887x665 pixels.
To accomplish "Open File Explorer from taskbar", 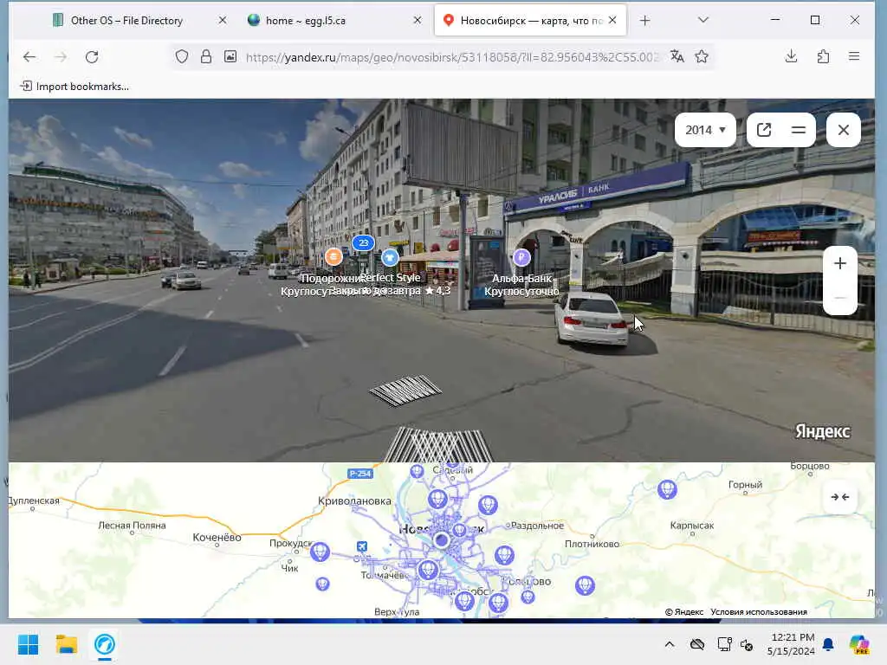I will tap(66, 644).
